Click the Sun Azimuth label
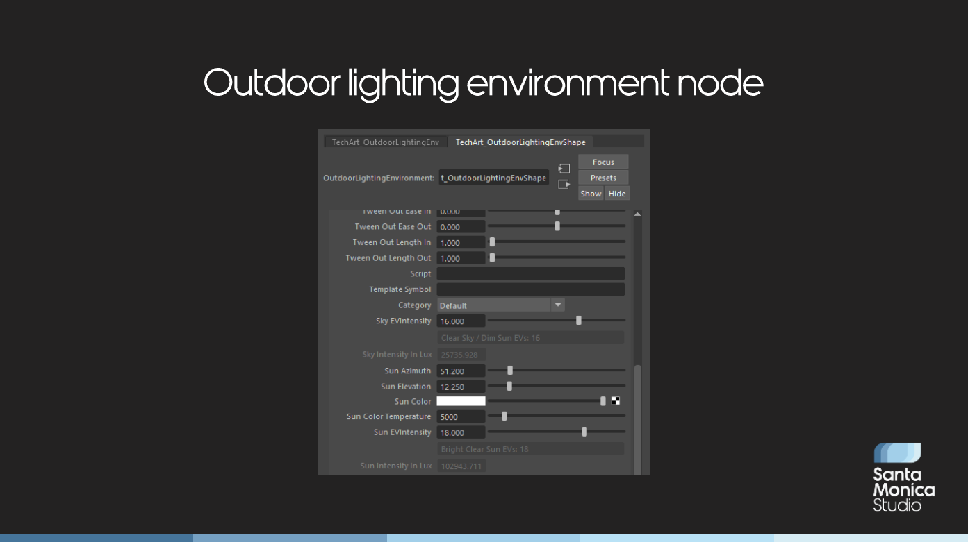Viewport: 968px width, 542px height. (408, 371)
